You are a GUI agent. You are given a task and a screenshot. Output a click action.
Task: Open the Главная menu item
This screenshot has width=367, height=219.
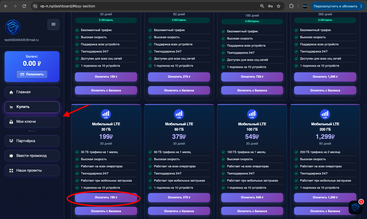[32, 92]
